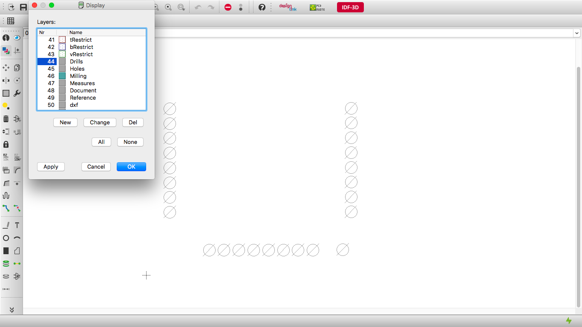Click All to show all layers
The image size is (582, 327).
click(101, 142)
